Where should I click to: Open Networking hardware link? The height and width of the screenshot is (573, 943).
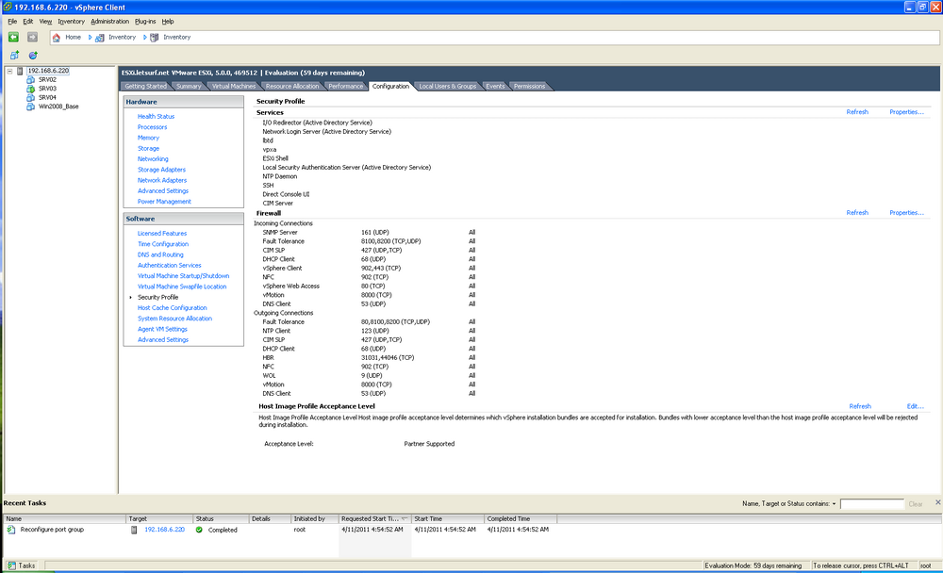153,159
